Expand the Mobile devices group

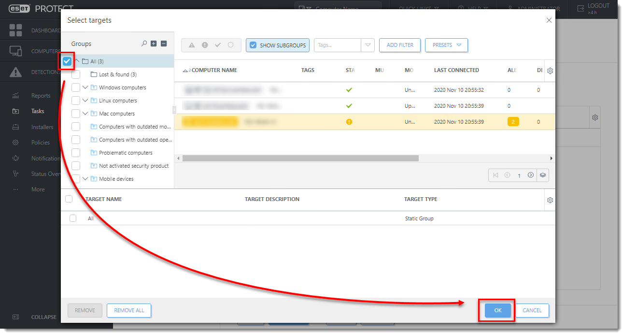(x=85, y=179)
